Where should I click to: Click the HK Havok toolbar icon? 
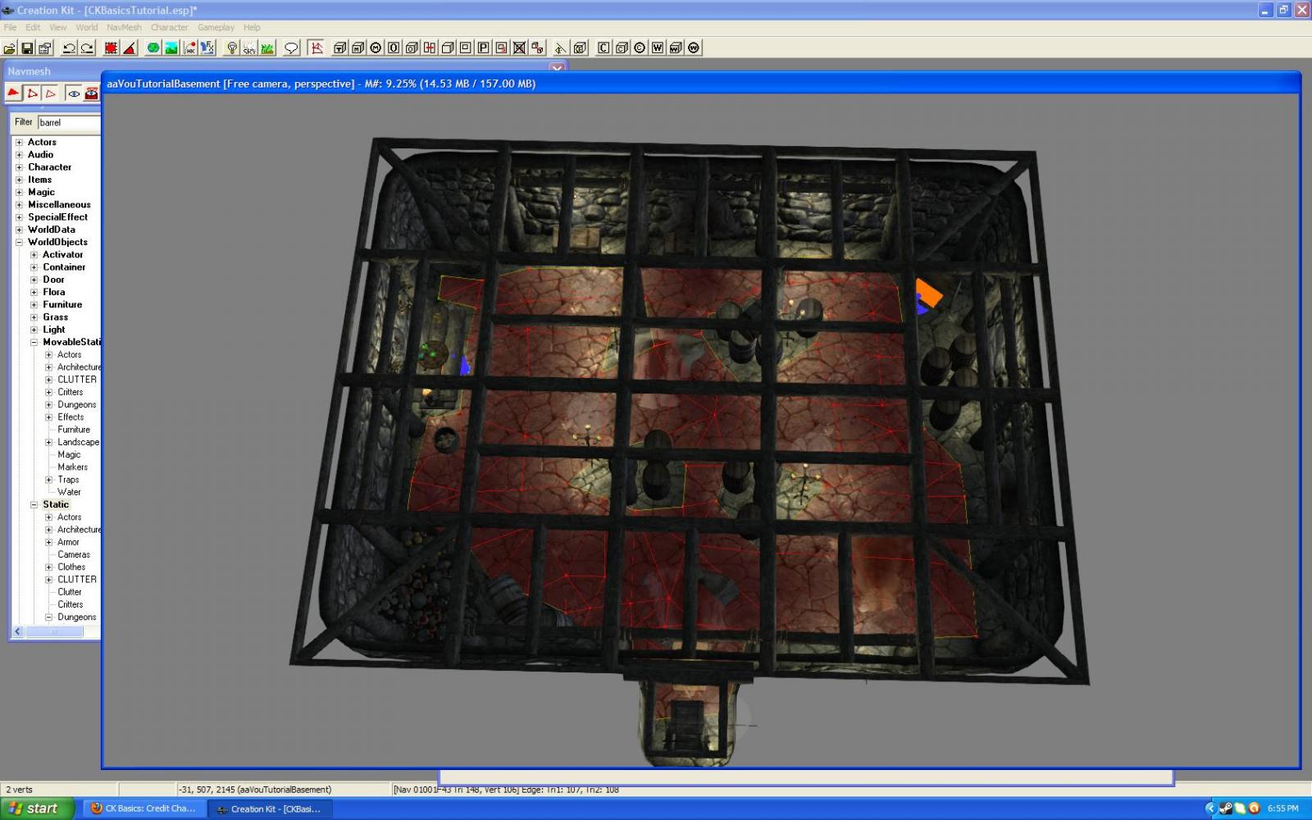189,48
